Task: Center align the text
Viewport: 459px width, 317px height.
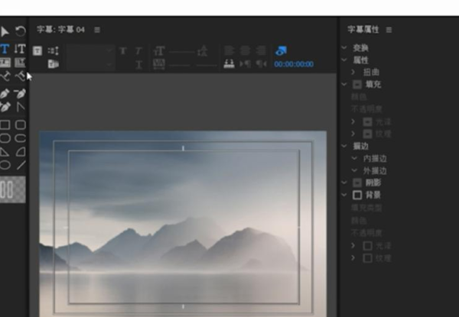Action: [x=245, y=50]
